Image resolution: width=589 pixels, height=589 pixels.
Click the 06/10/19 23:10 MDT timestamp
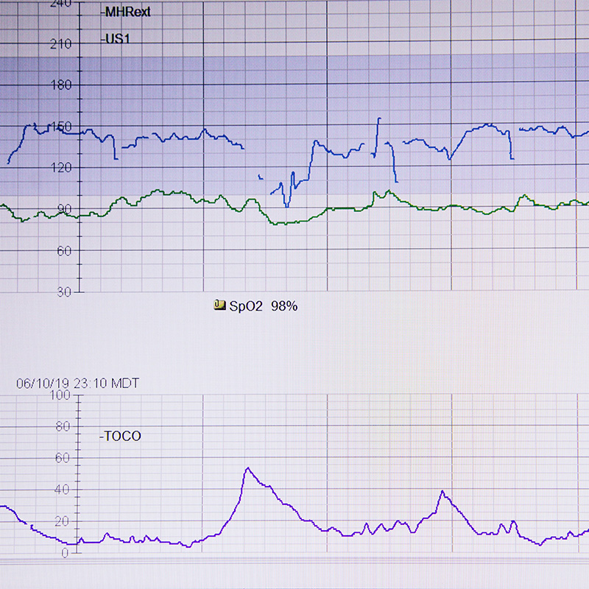click(x=77, y=383)
